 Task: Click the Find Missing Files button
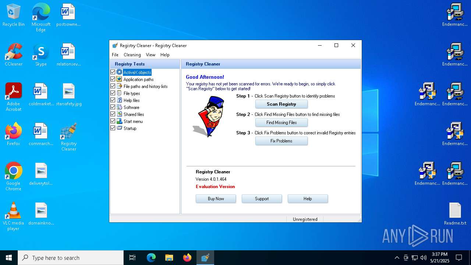(281, 123)
